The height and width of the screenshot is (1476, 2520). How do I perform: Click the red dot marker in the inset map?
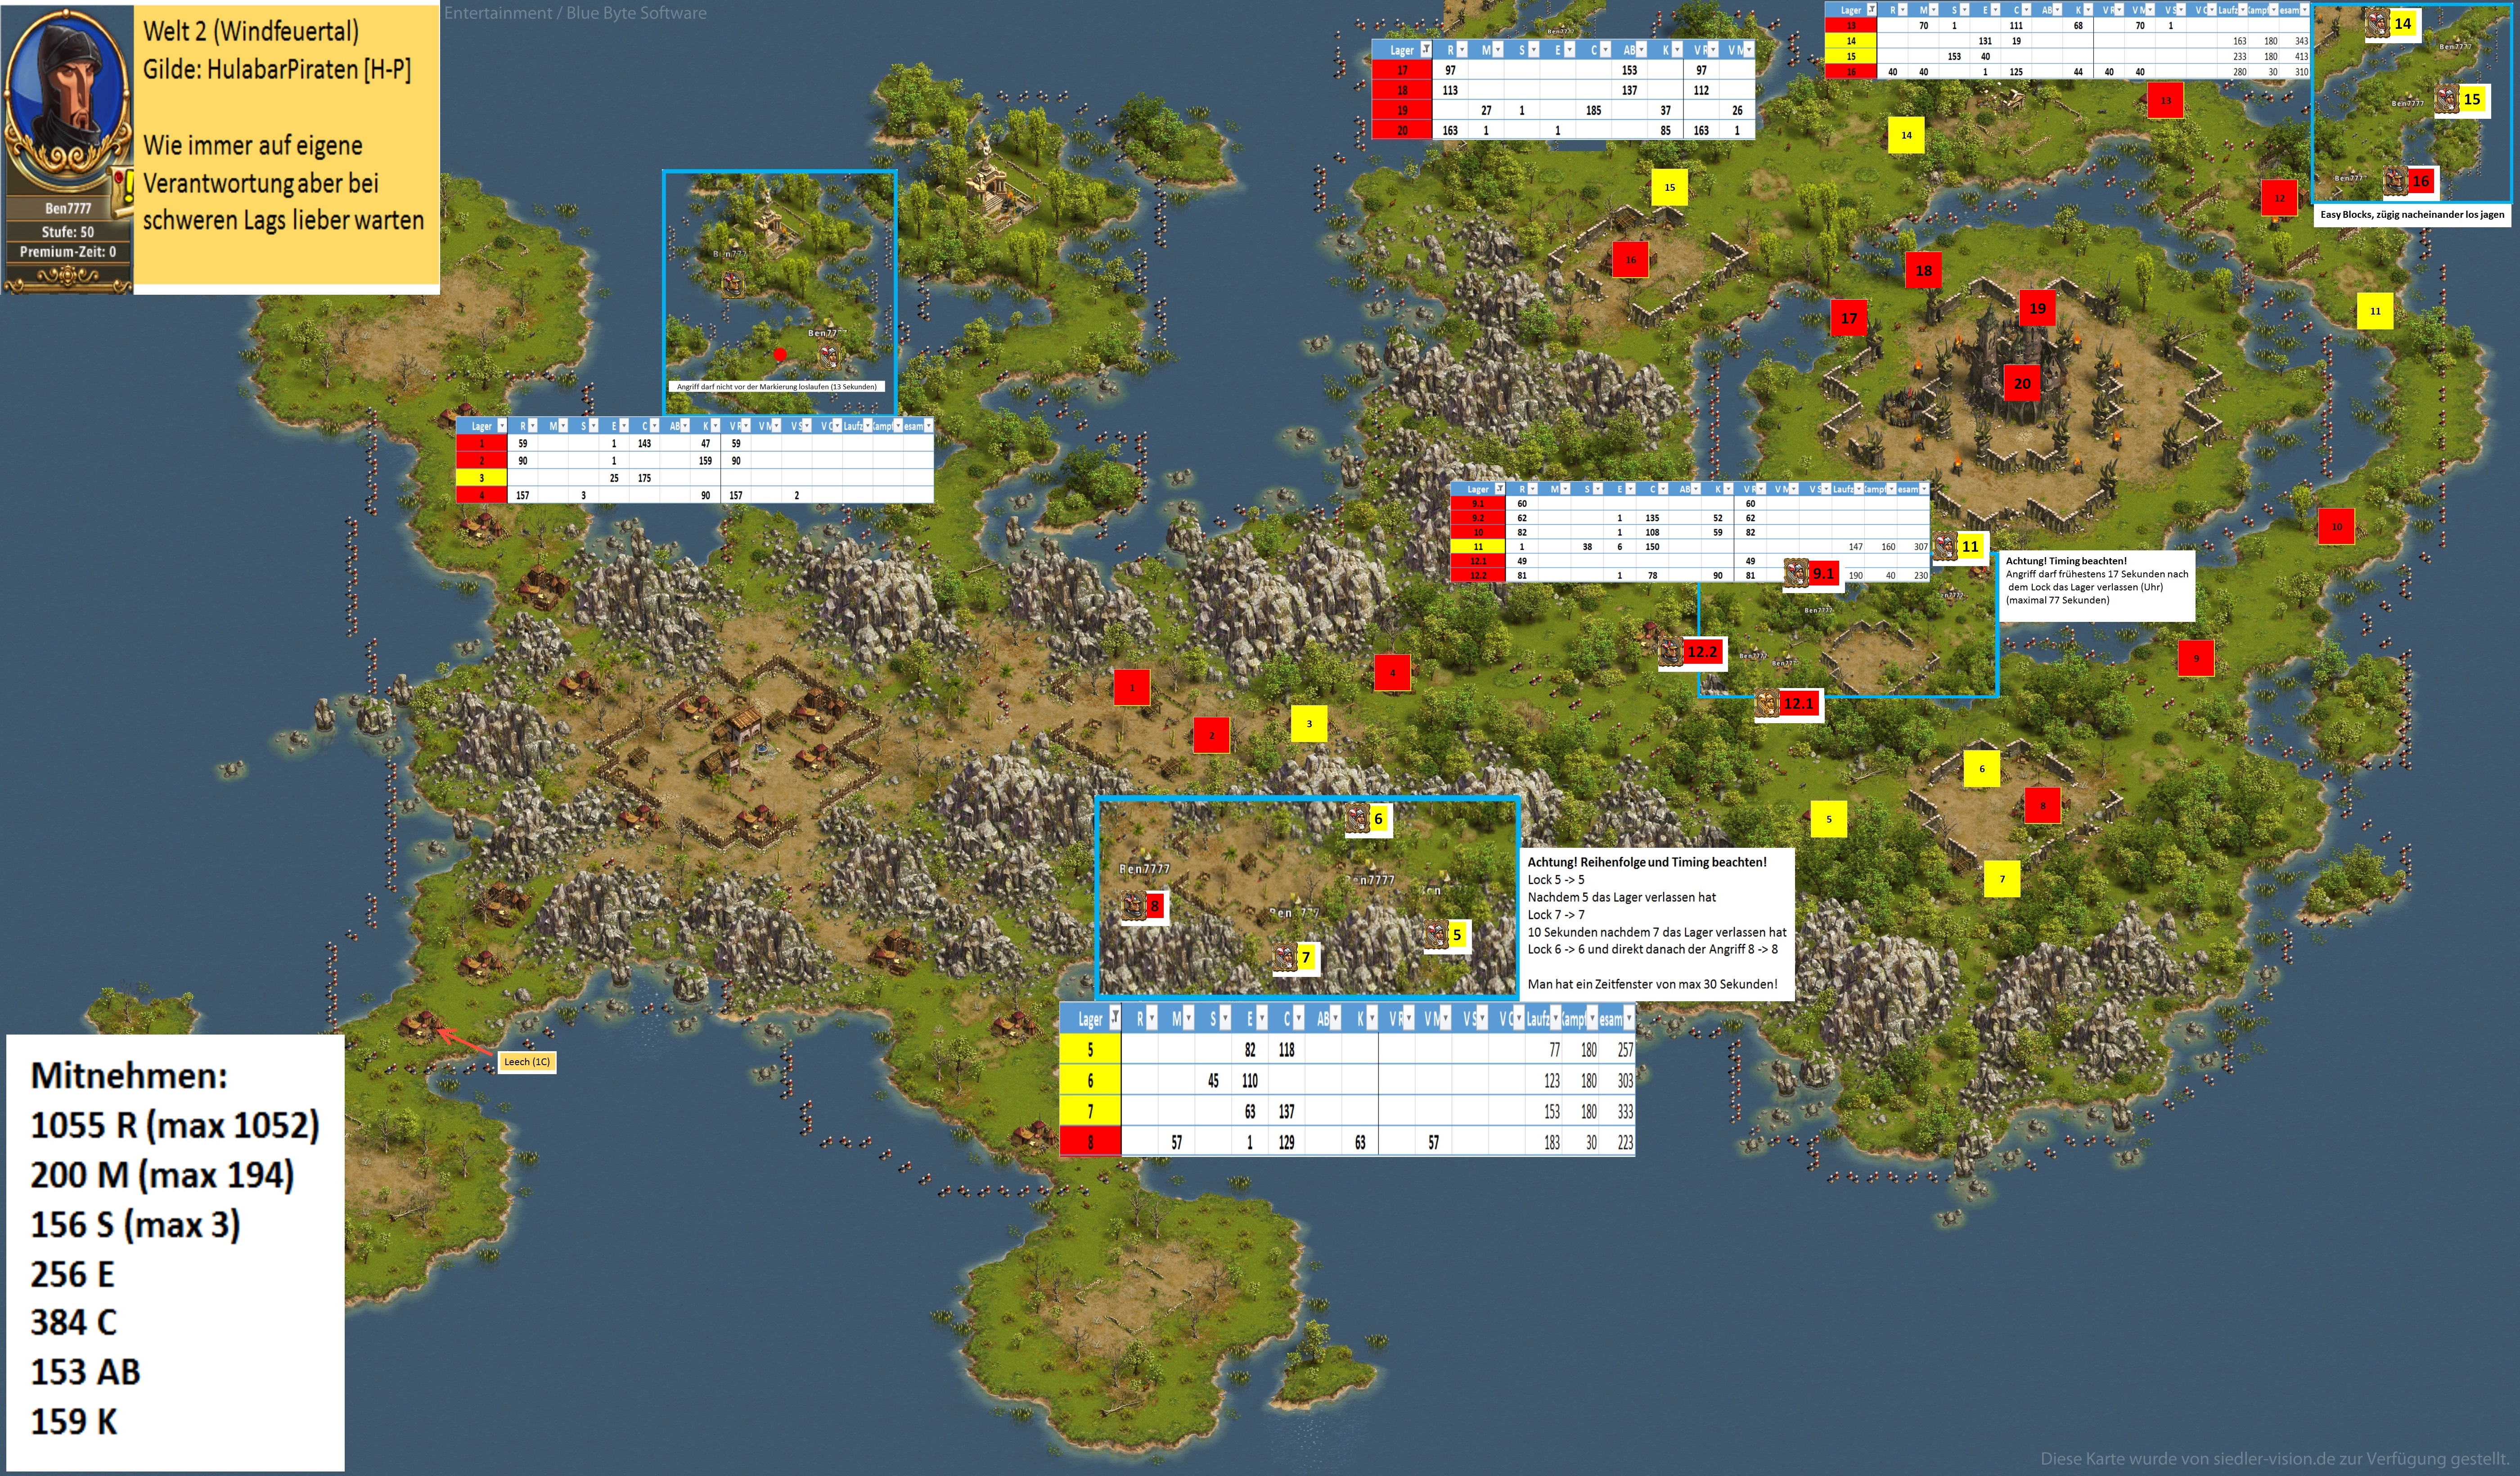(x=780, y=354)
